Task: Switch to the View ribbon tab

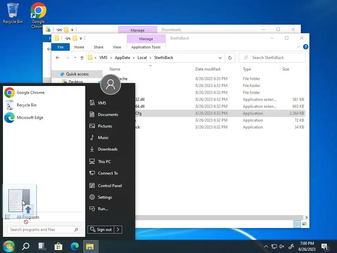Action: [x=117, y=47]
